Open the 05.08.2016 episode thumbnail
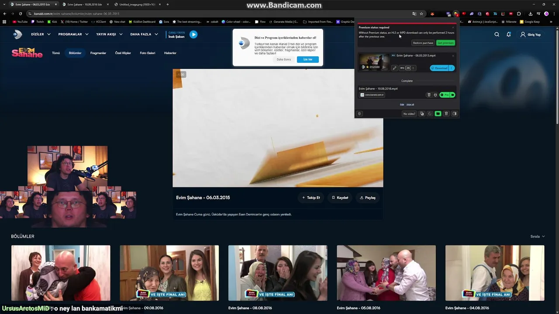The image size is (559, 314). pyautogui.click(x=386, y=273)
